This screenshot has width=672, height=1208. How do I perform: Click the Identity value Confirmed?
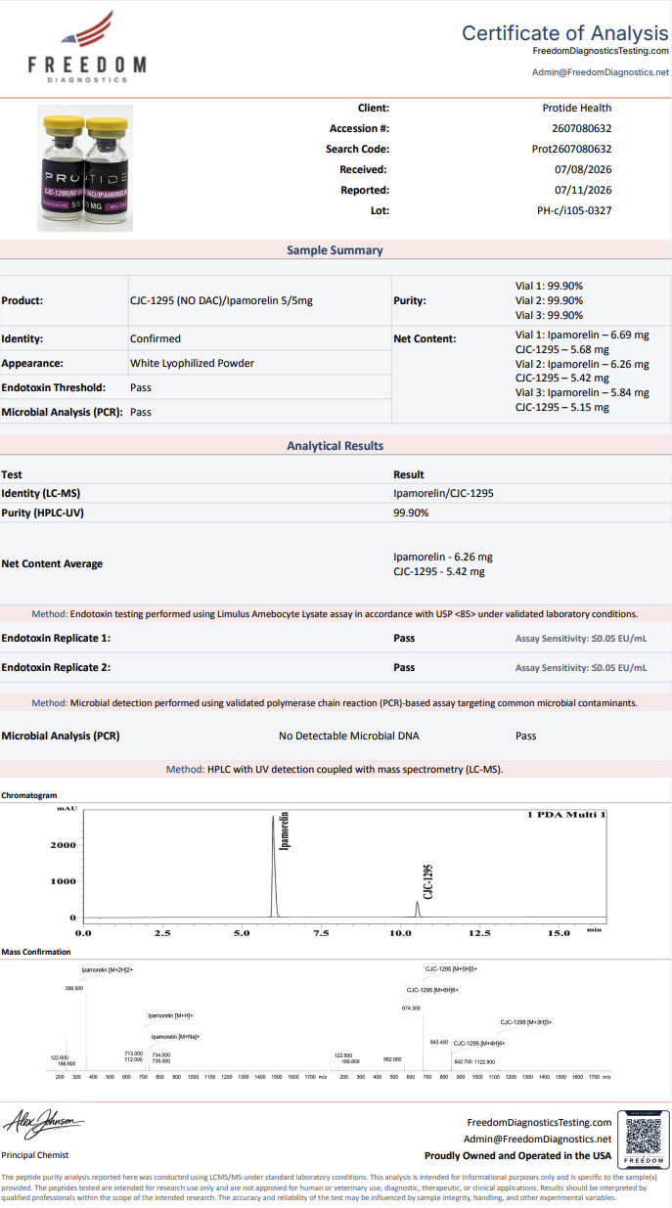click(156, 338)
